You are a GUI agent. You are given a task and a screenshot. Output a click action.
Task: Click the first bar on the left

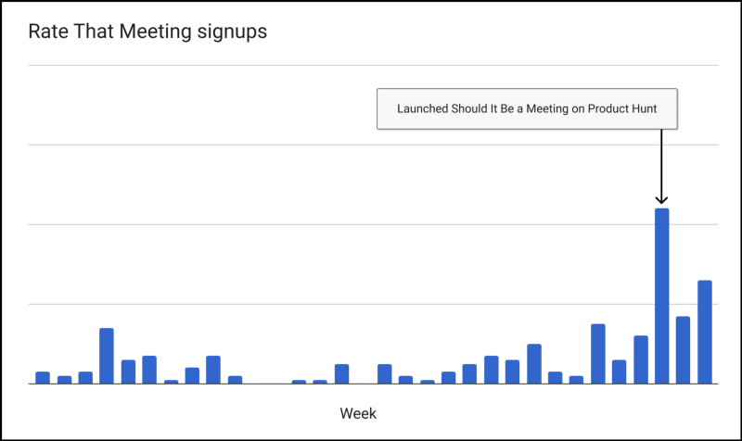click(43, 377)
